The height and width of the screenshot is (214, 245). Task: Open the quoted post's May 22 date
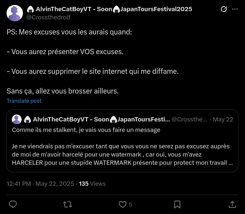pos(223,119)
